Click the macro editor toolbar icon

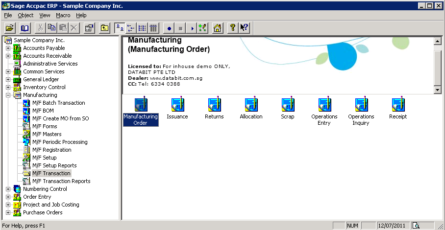coord(202,28)
